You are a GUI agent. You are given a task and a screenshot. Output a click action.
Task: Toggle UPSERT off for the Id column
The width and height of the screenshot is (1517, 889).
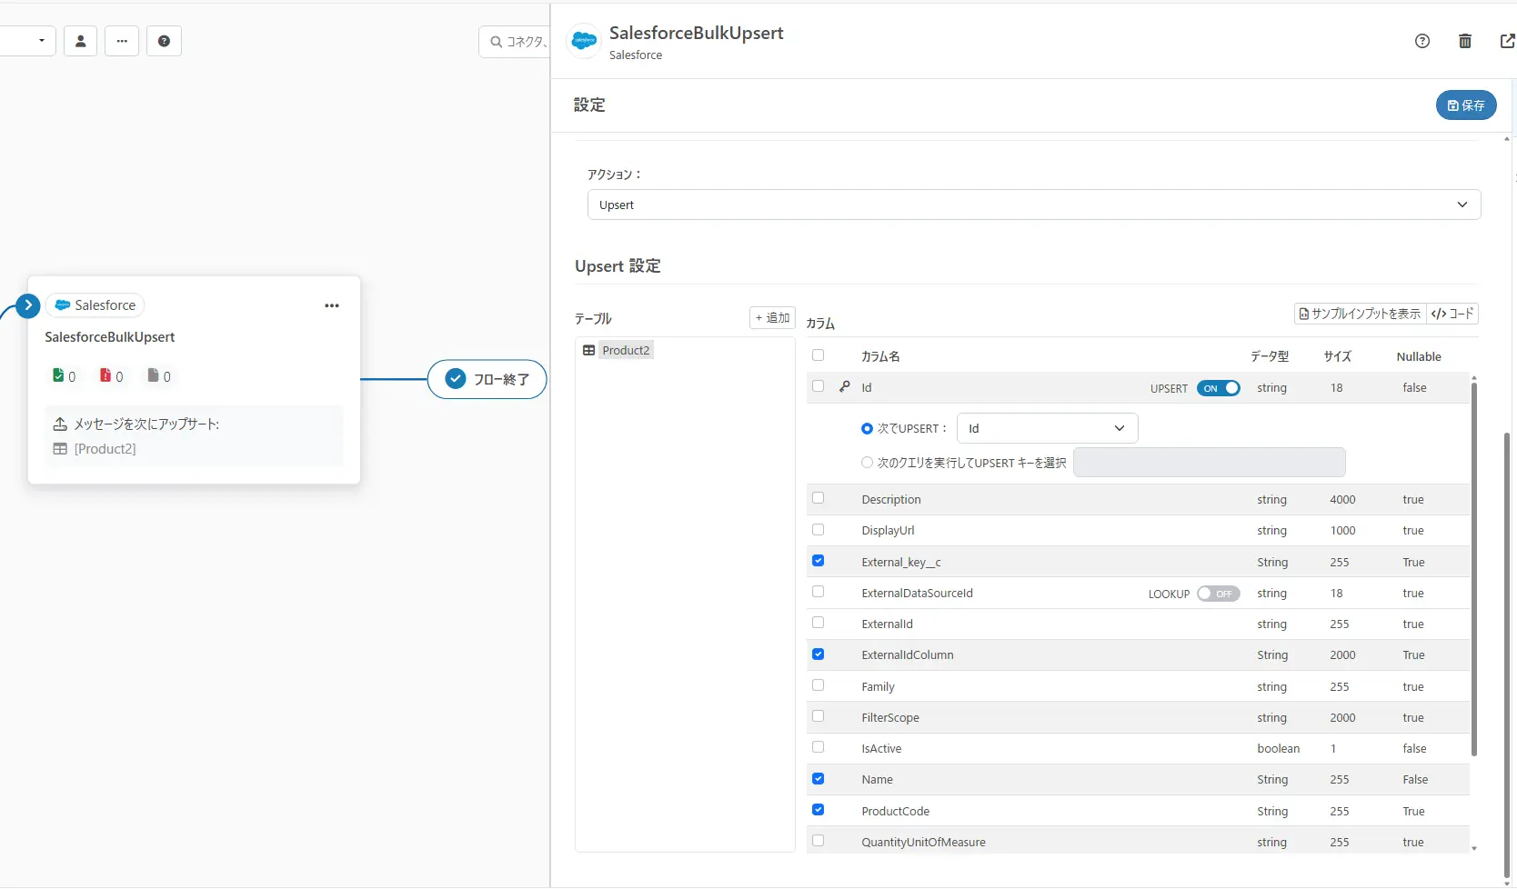click(x=1219, y=387)
